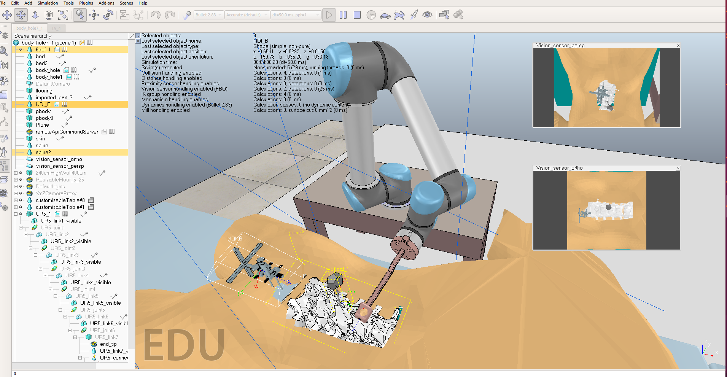Stop the simulation
This screenshot has width=727, height=377.
click(357, 15)
